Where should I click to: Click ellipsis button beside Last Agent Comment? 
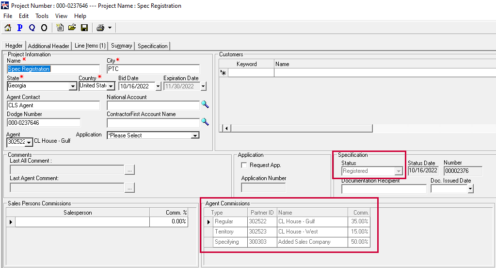point(129,187)
